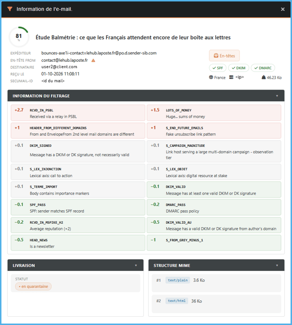Screen dimensions: 292x325
Task: Select the LOTS_OF_MONEY rule card
Action: click(214, 113)
